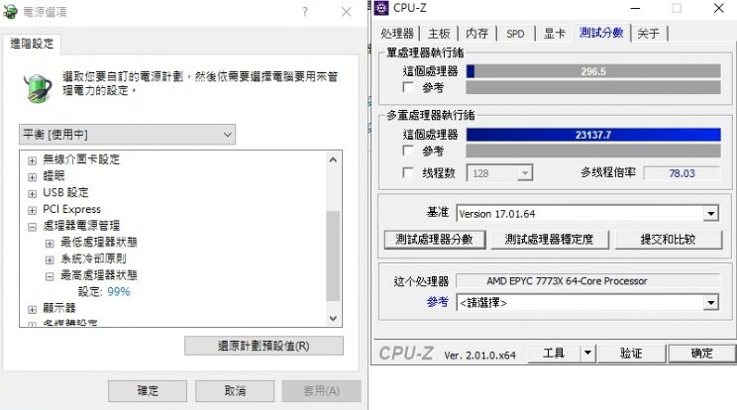This screenshot has width=737, height=410.
Task: Expand the 睡眠 tree node
Action: (32, 177)
